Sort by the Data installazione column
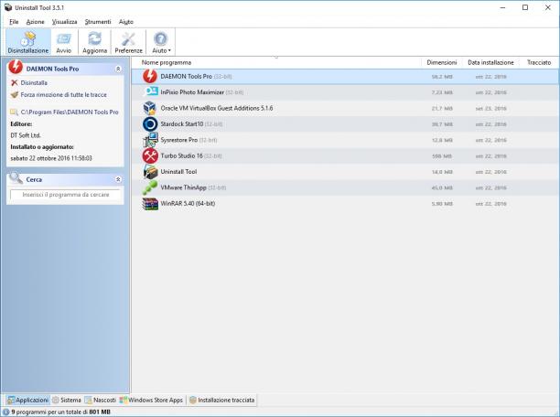This screenshot has height=417, width=560. click(x=490, y=62)
